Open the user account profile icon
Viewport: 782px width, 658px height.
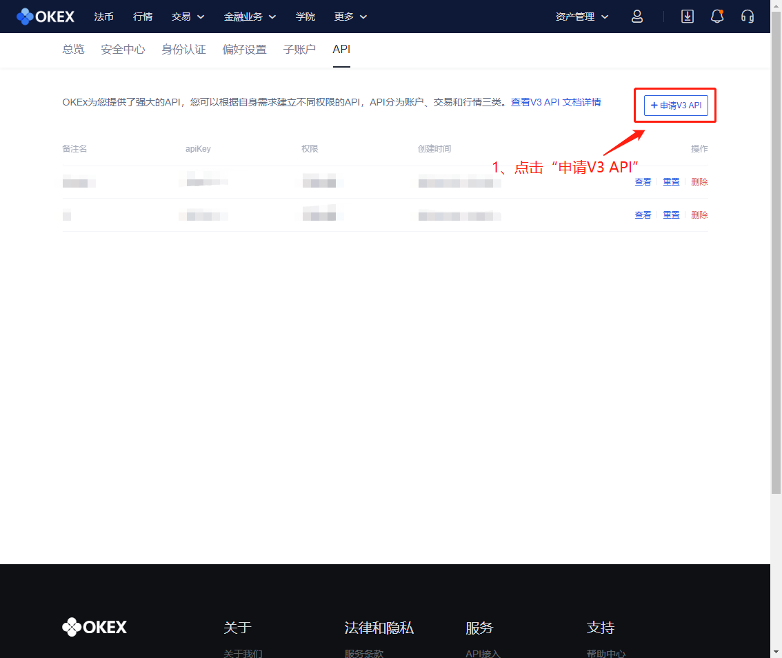[637, 17]
